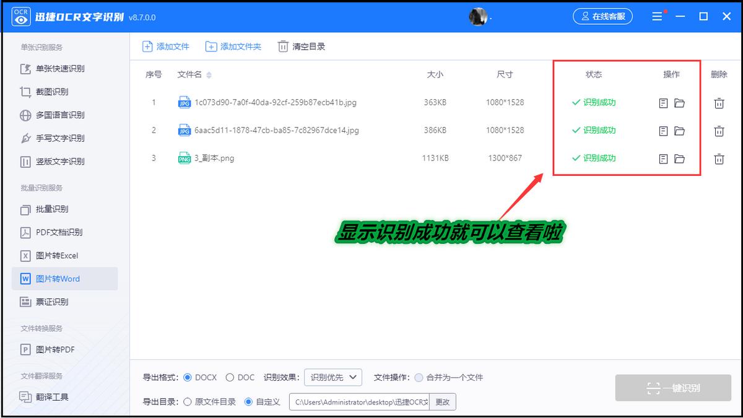Screen dimensions: 743x418
Task: Open the user avatar account menu
Action: [478, 17]
